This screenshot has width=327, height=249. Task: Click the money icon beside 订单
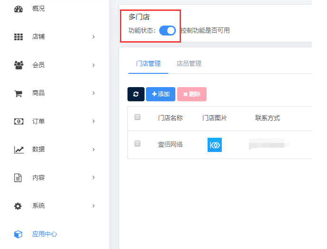pyautogui.click(x=18, y=121)
